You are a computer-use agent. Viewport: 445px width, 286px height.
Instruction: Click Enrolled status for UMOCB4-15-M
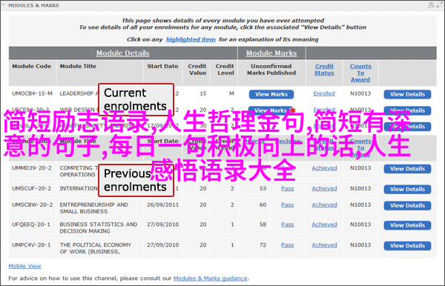tap(324, 93)
